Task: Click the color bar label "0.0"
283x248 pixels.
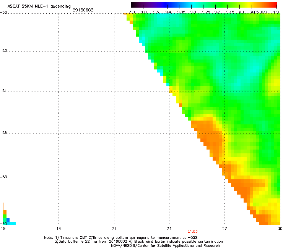Action: (264, 12)
